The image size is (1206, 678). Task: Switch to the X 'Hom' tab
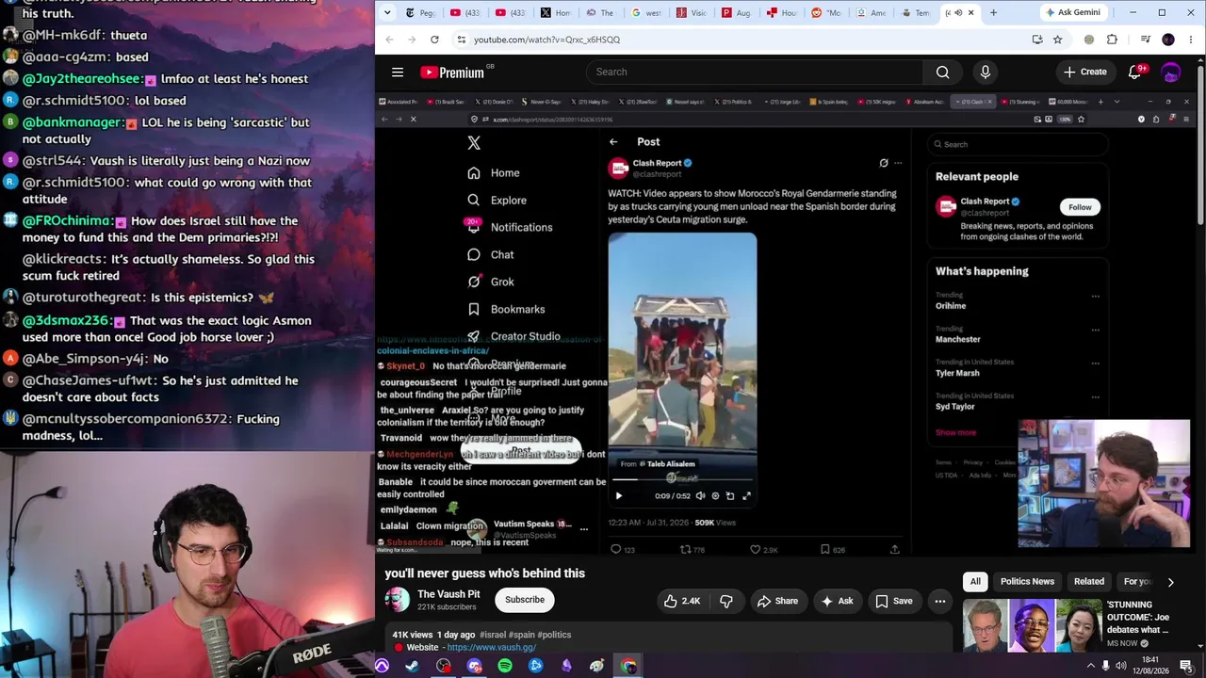coord(556,12)
